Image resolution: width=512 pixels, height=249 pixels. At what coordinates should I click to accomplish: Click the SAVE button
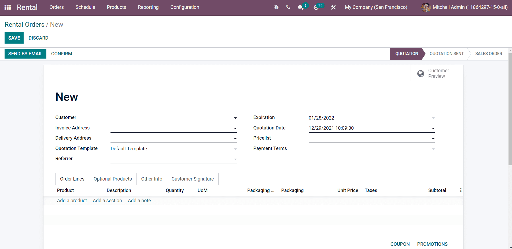pyautogui.click(x=14, y=38)
